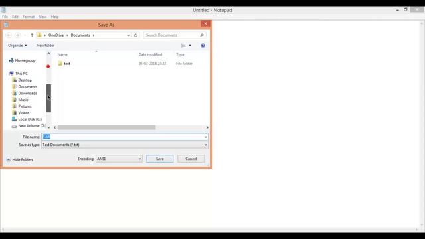The image size is (425, 239).
Task: Click the search magnifier icon
Action: (202, 35)
